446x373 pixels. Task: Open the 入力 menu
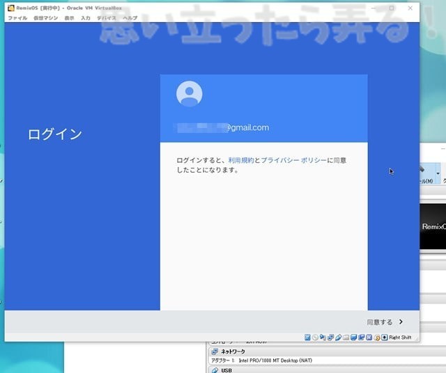[x=85, y=18]
